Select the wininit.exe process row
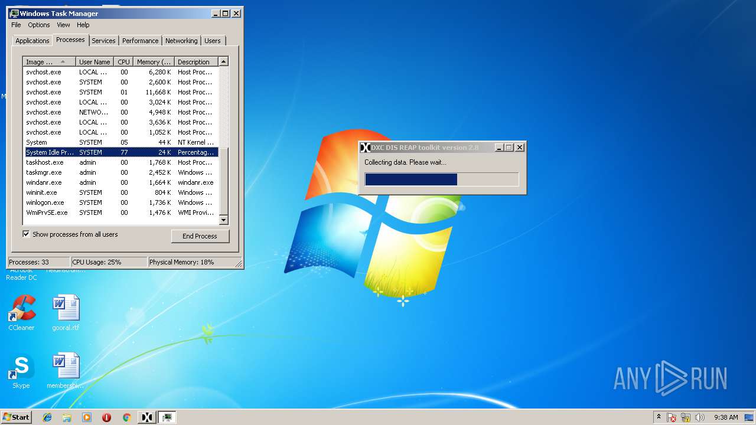This screenshot has width=756, height=425. pyautogui.click(x=121, y=192)
